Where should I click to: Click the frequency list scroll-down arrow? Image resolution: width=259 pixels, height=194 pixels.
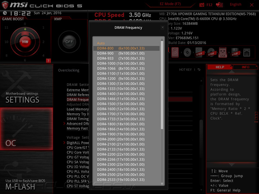(162, 184)
